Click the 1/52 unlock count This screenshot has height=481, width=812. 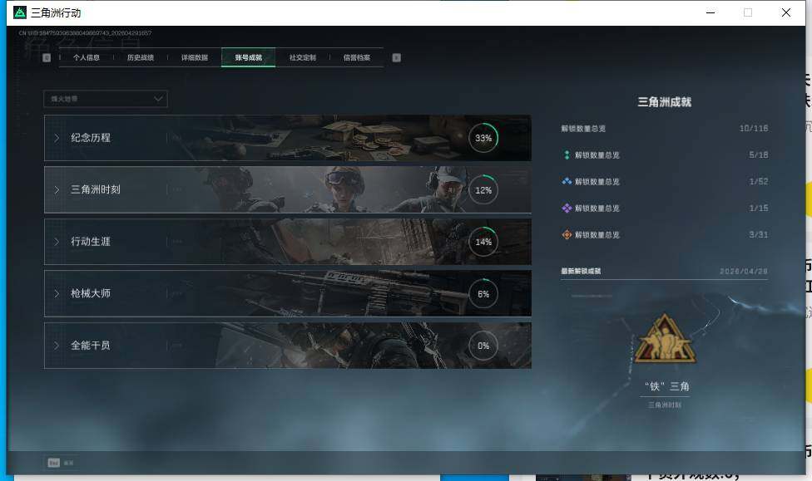tap(758, 182)
